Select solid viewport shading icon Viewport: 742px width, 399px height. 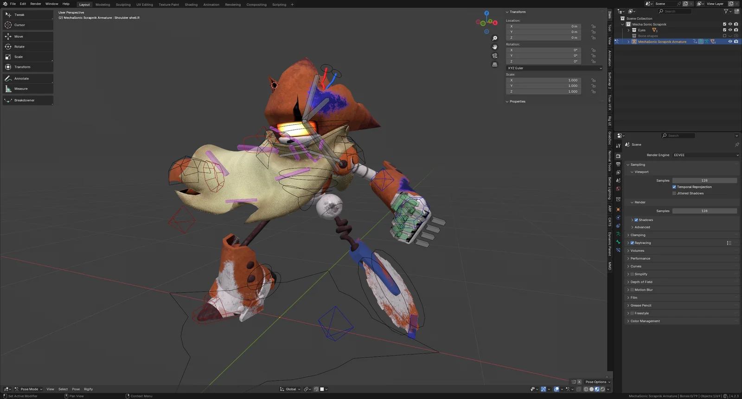pos(591,389)
